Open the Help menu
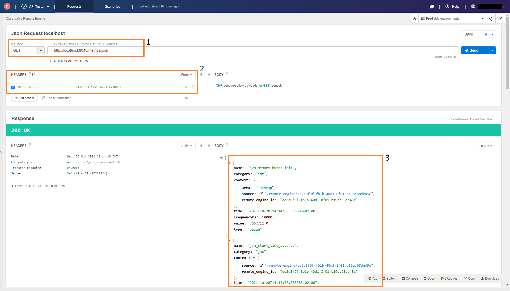This screenshot has height=291, width=510. [x=452, y=6]
